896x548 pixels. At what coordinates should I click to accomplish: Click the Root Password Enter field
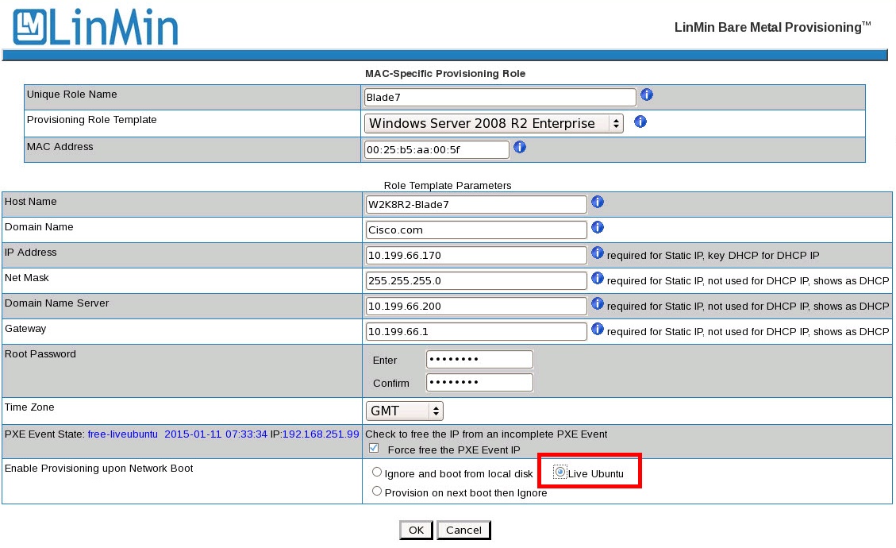pyautogui.click(x=479, y=359)
